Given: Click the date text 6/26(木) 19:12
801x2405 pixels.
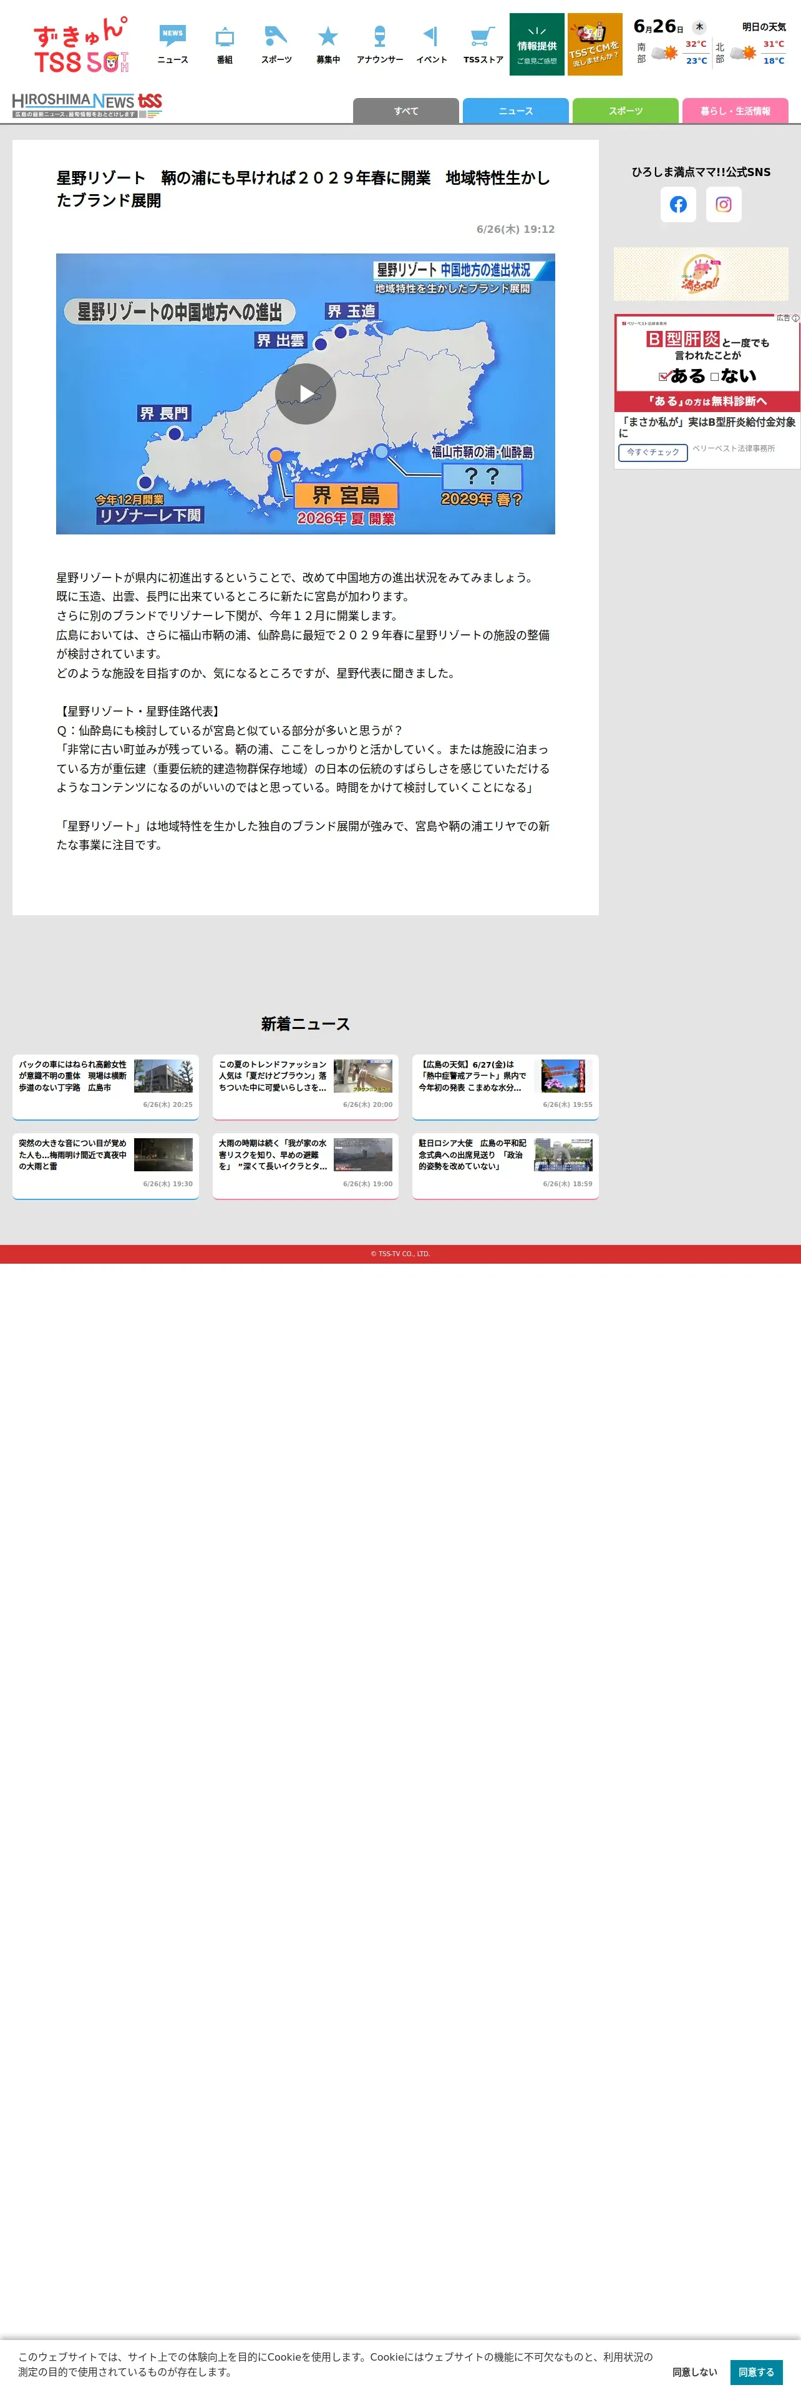Looking at the screenshot, I should (x=516, y=229).
